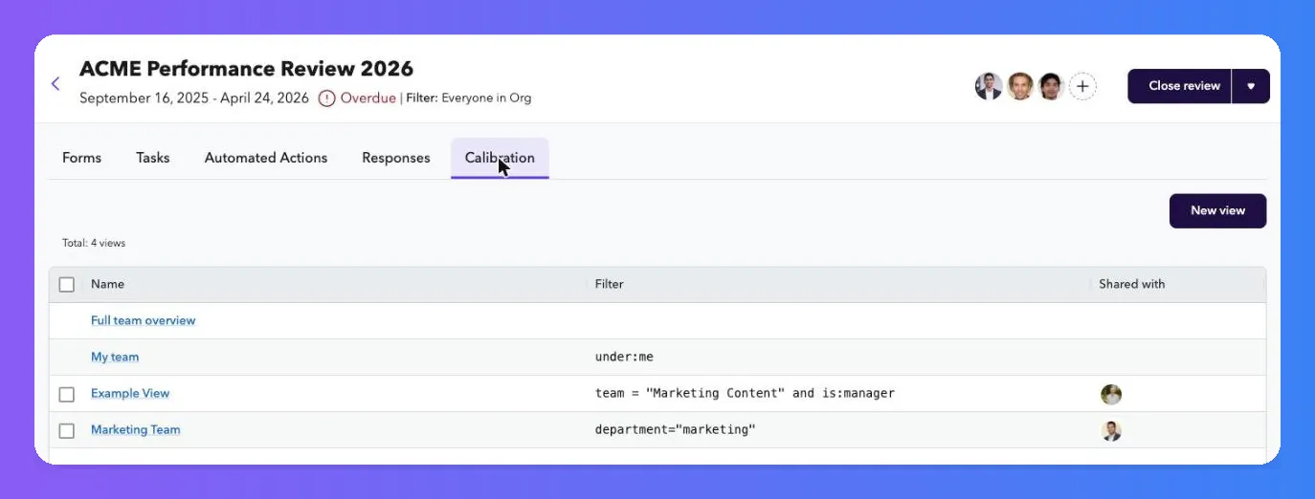Click the Overdue status label
Viewport: 1315px width, 499px height.
pyautogui.click(x=368, y=98)
